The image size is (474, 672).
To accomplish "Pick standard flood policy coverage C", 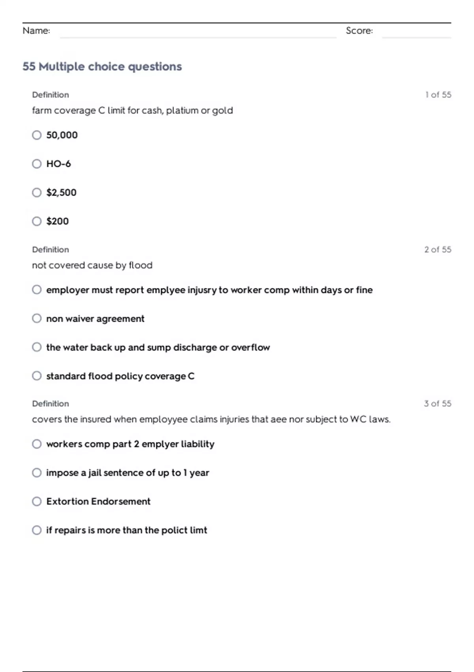I will [37, 376].
